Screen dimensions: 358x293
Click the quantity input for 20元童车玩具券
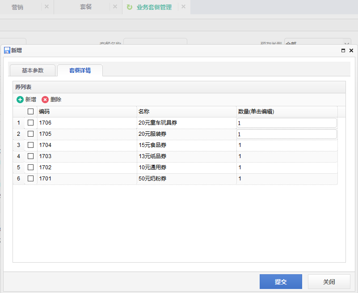coord(286,123)
